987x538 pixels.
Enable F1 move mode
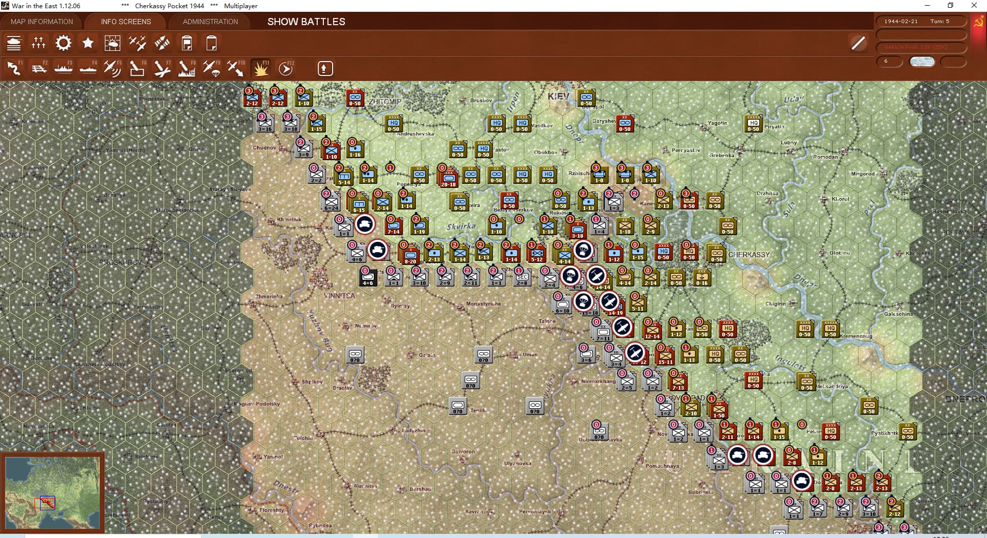coord(14,68)
